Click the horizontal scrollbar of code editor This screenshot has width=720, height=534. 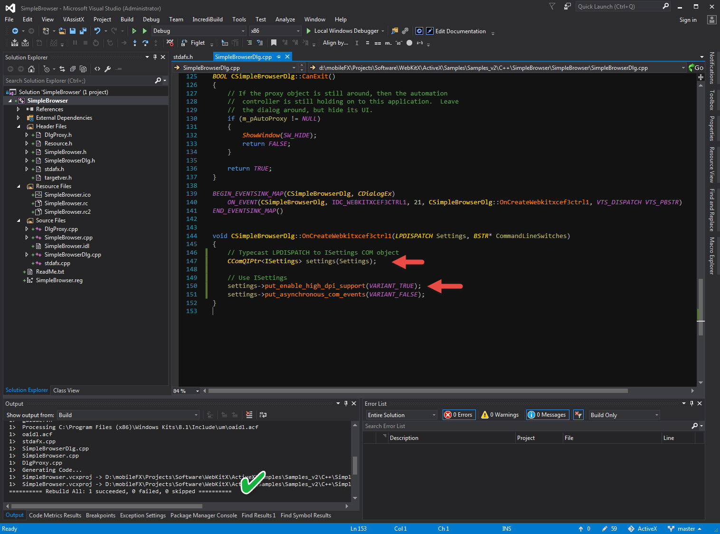click(x=418, y=391)
